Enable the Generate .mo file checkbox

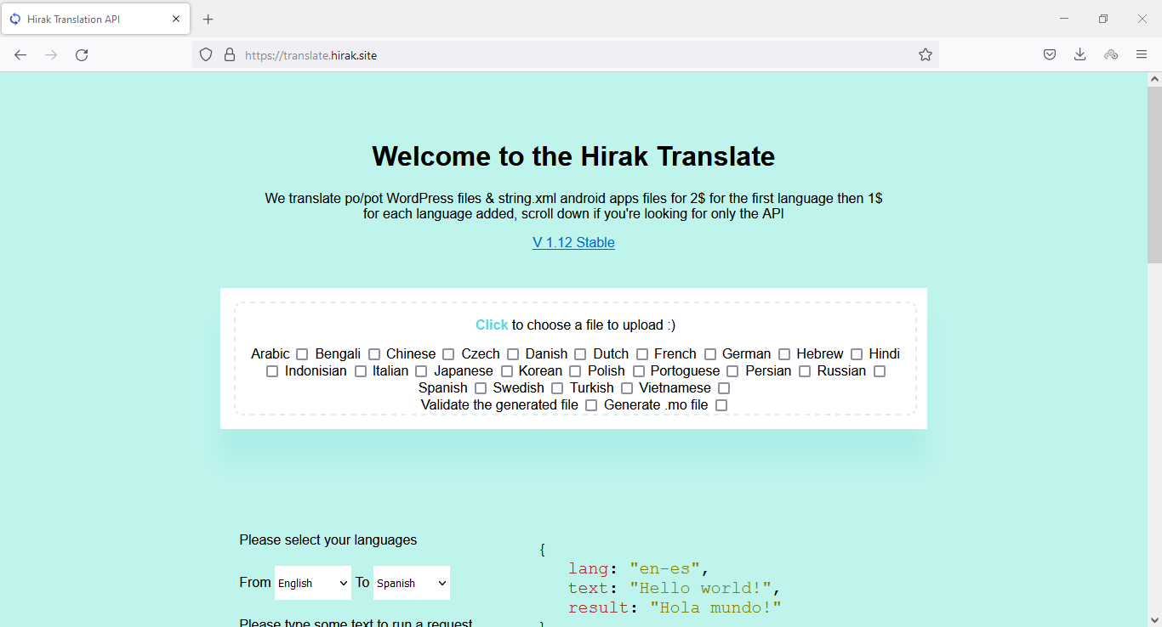(x=721, y=405)
